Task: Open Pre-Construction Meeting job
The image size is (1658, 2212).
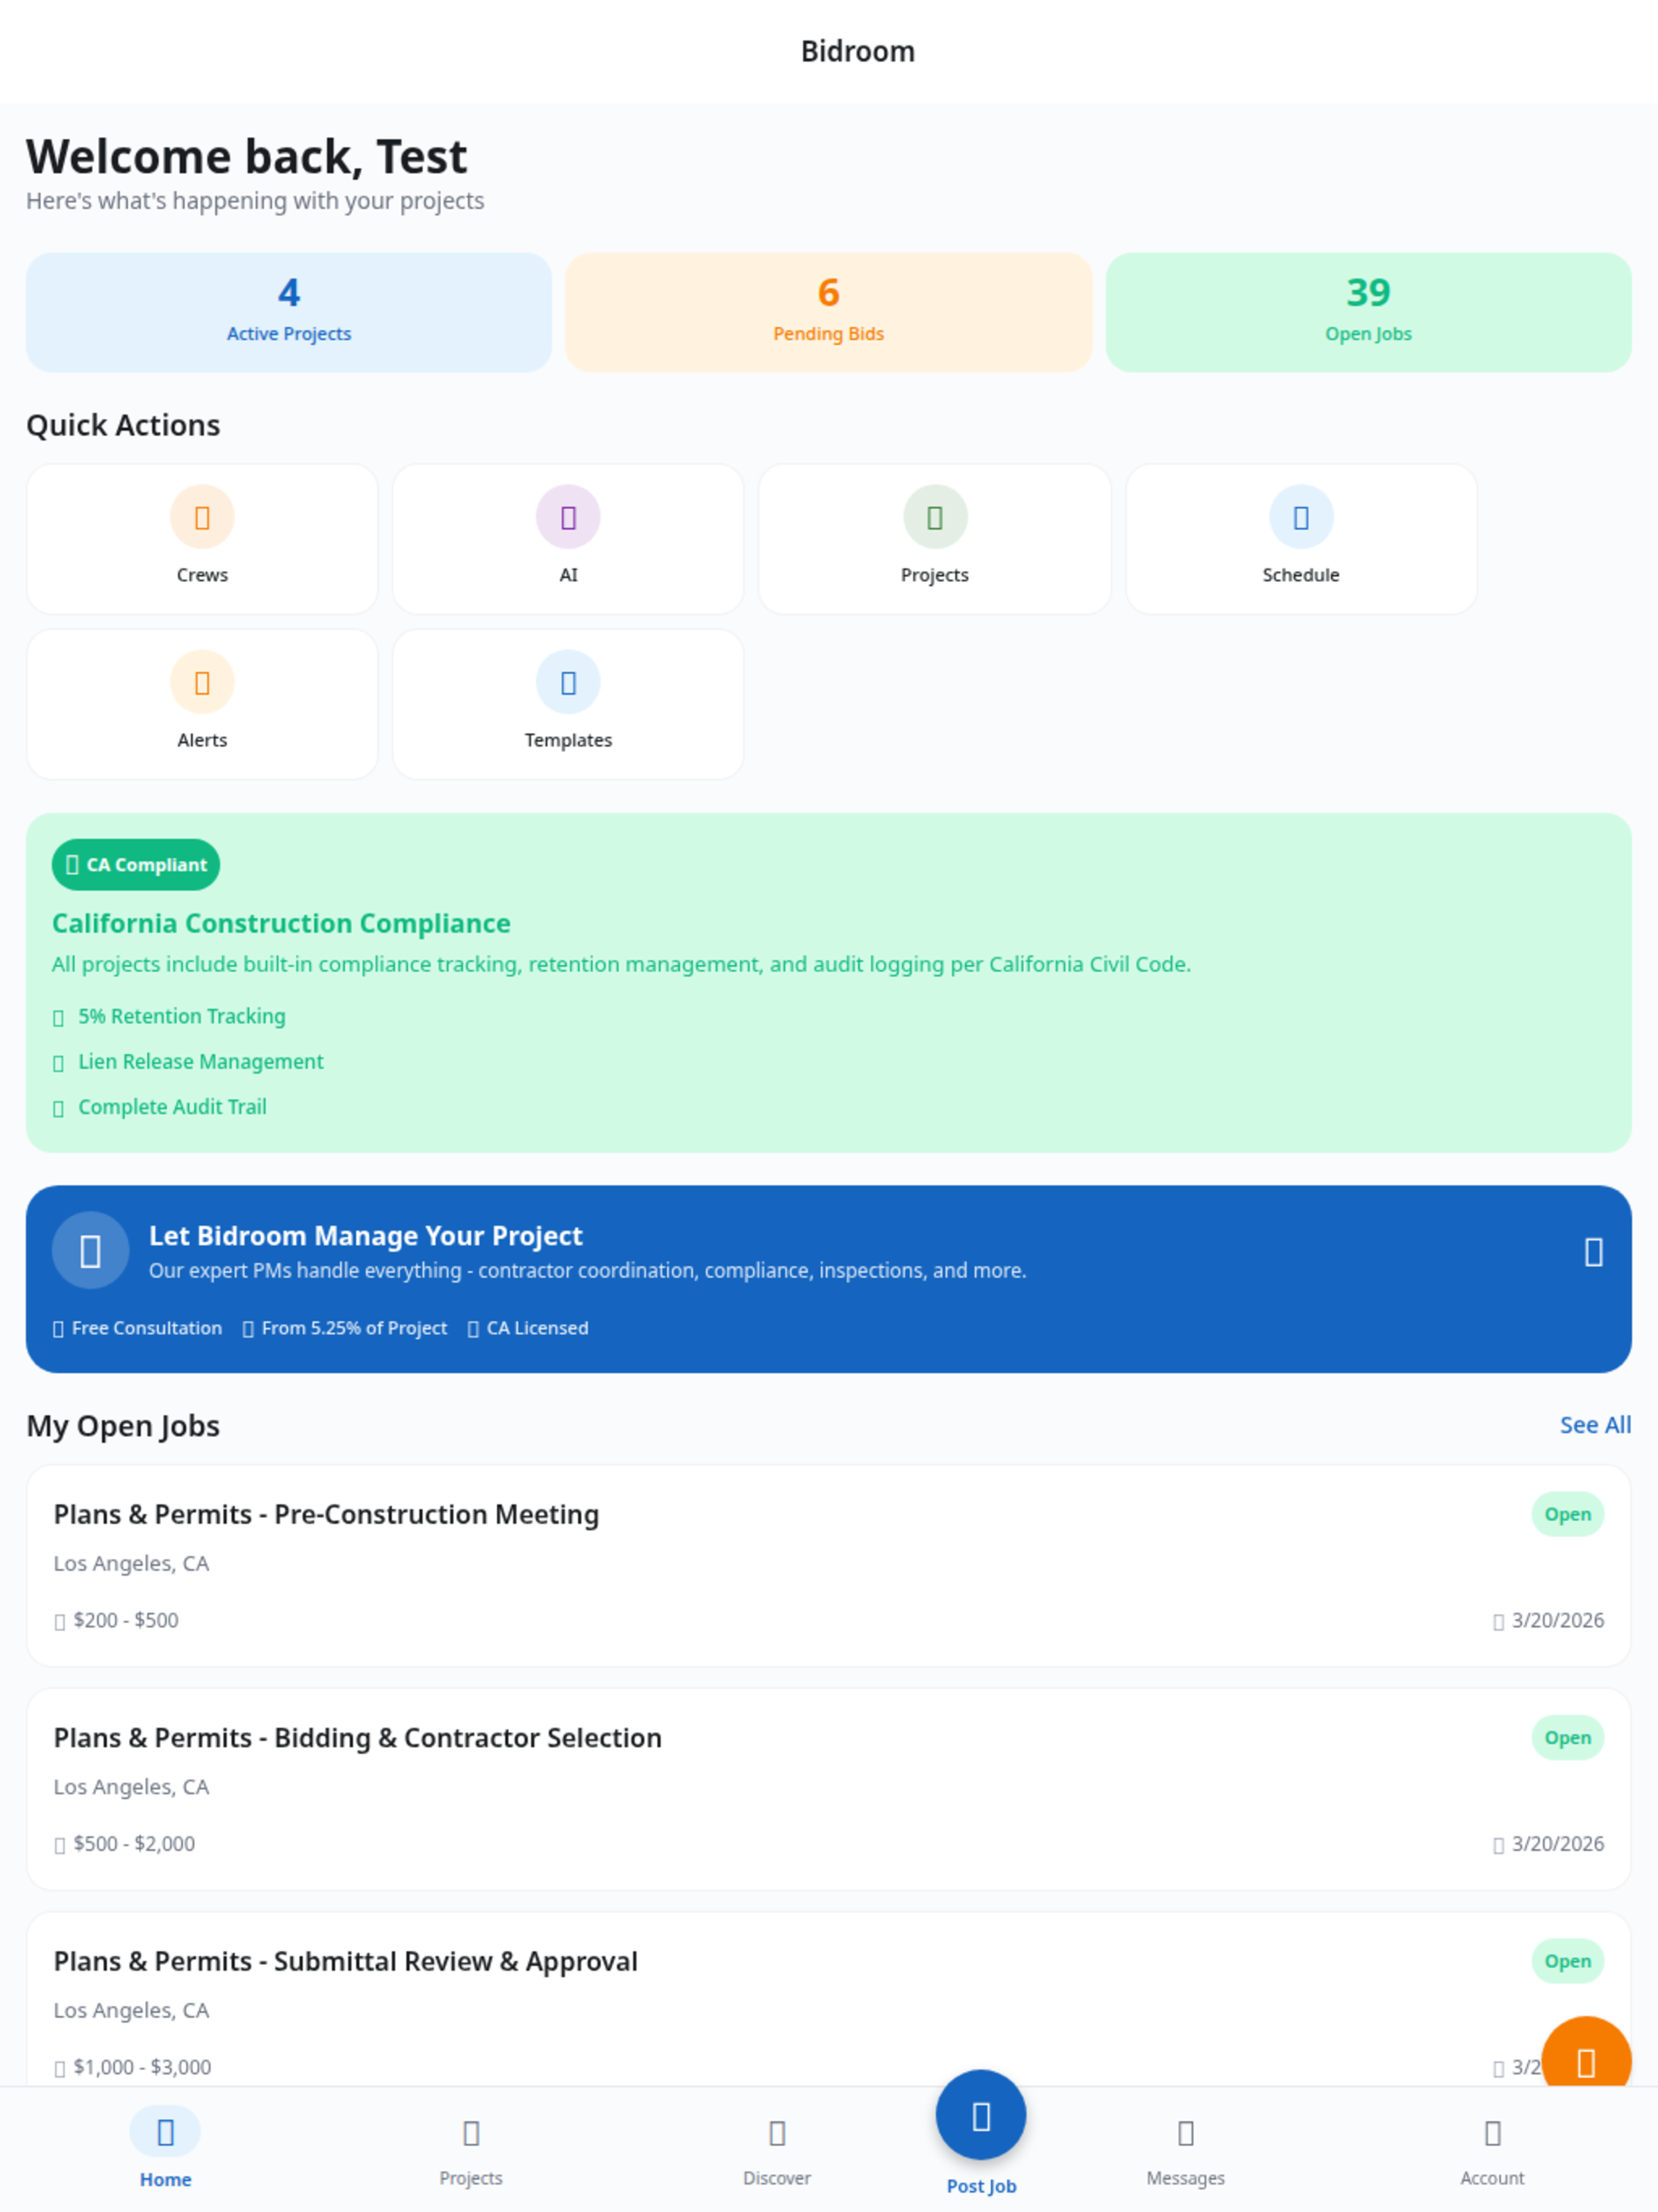Action: pyautogui.click(x=828, y=1566)
